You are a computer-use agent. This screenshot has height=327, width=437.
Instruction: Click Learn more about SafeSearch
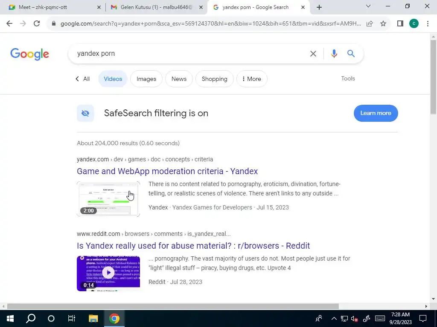pyautogui.click(x=376, y=113)
